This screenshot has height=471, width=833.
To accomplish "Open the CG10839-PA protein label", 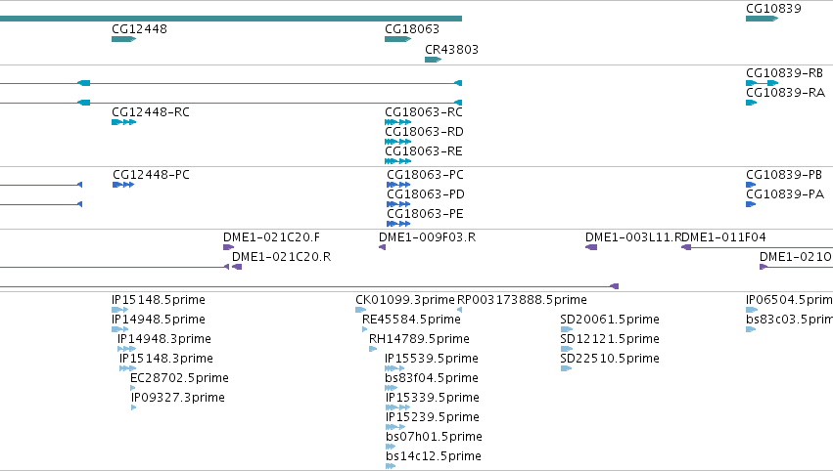I will click(785, 194).
